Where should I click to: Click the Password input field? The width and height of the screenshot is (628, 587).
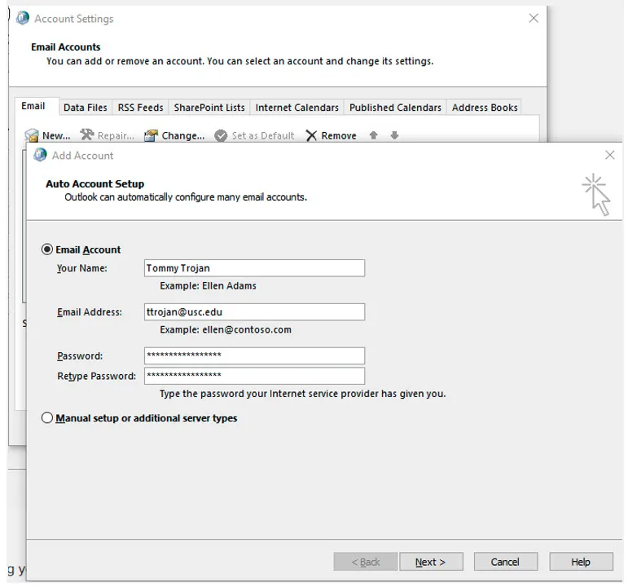coord(254,355)
